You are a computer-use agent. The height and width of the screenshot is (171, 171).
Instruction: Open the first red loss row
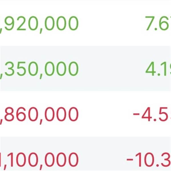pyautogui.click(x=85, y=114)
